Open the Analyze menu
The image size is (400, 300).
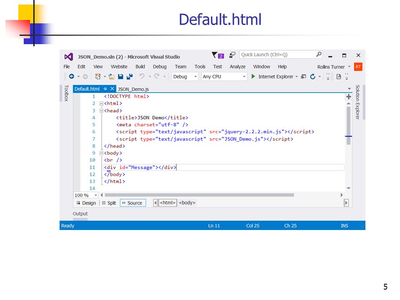click(237, 67)
